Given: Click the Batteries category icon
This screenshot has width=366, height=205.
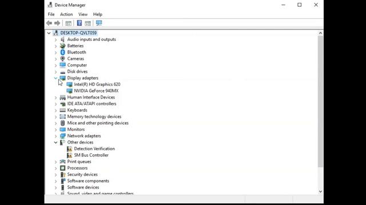Looking at the screenshot, I should 62,46.
